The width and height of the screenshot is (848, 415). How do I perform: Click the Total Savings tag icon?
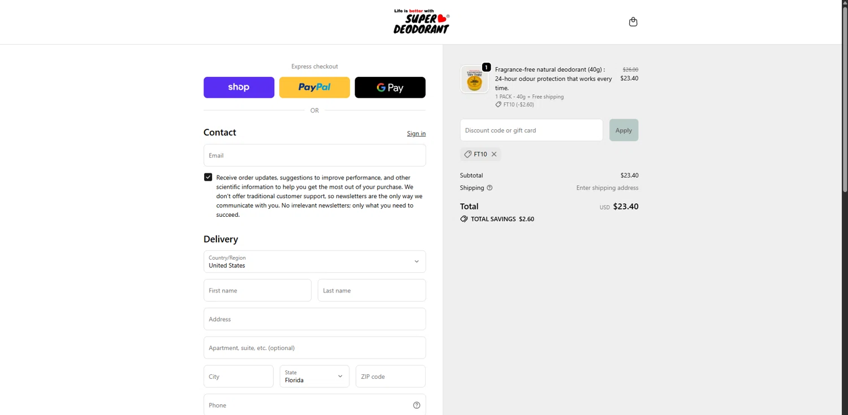[x=464, y=219]
